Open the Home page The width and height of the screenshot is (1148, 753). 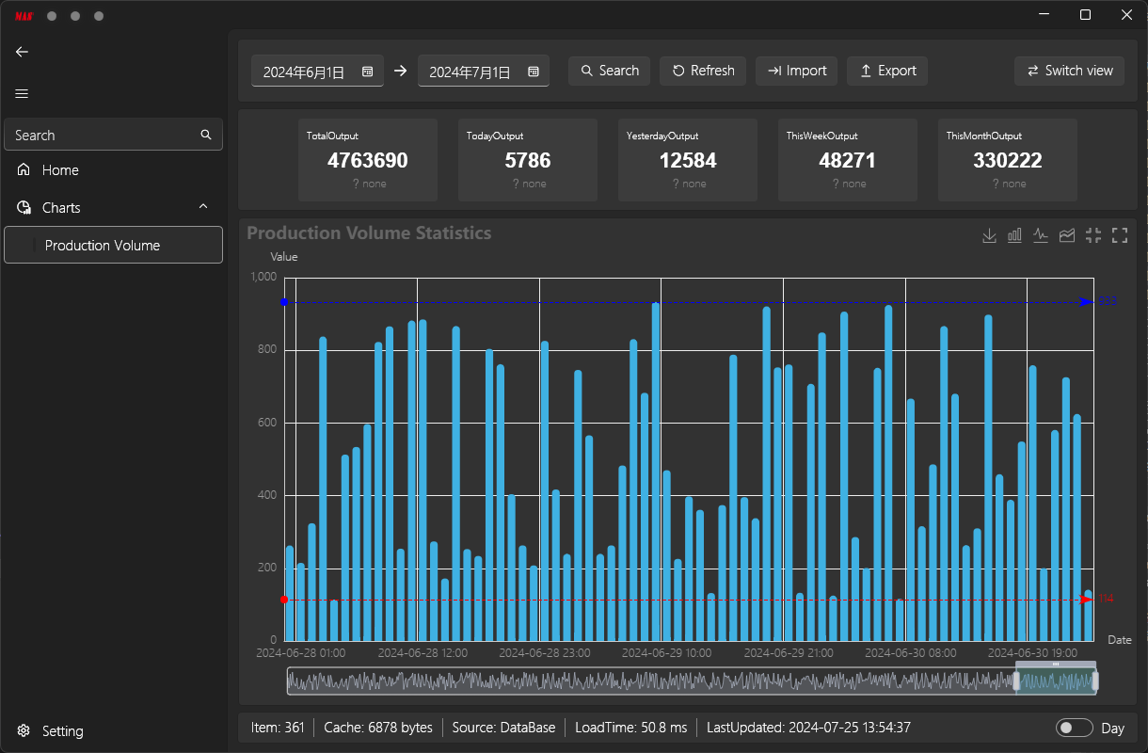(x=113, y=170)
